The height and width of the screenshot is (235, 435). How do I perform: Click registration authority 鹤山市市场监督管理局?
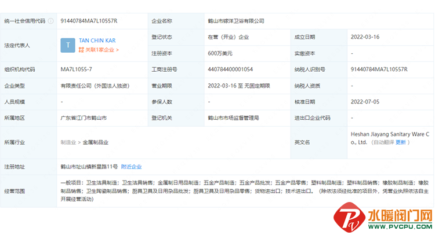(x=233, y=118)
